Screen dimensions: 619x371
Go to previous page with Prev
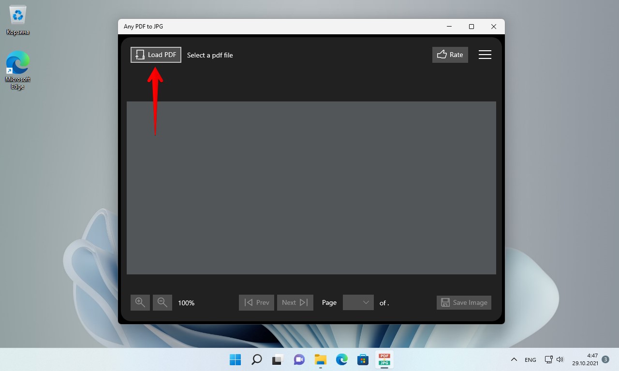256,302
